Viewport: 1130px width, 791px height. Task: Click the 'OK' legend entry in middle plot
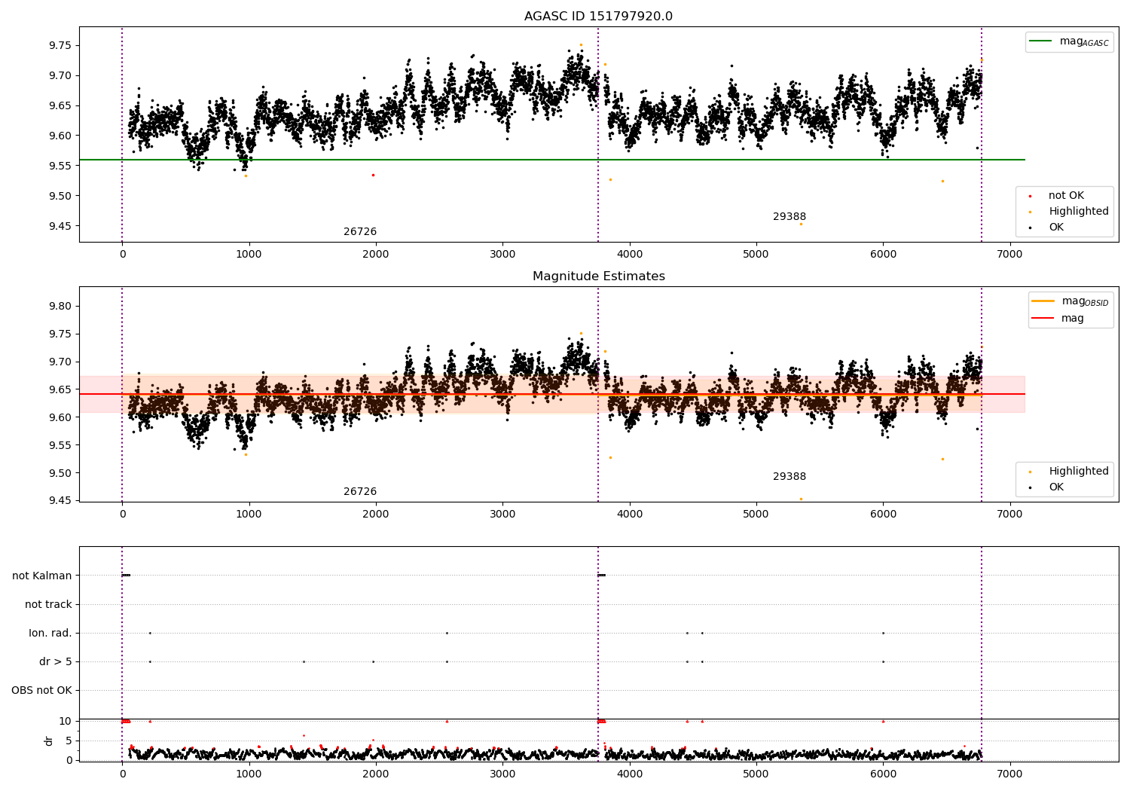tap(1046, 487)
